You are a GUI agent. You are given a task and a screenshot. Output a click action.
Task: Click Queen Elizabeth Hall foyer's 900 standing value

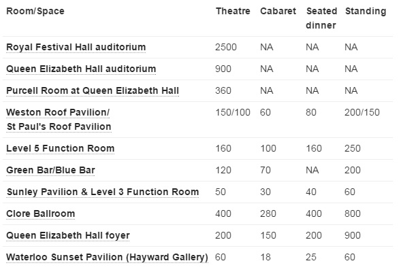coord(353,236)
